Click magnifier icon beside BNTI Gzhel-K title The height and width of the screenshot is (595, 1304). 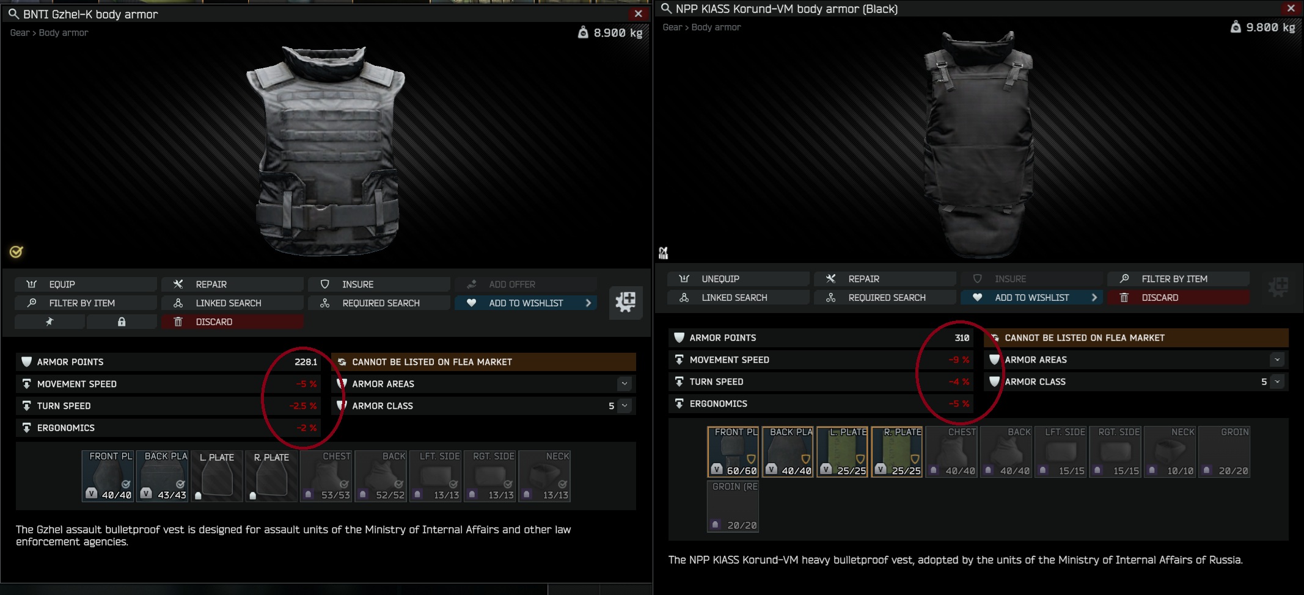coord(13,13)
